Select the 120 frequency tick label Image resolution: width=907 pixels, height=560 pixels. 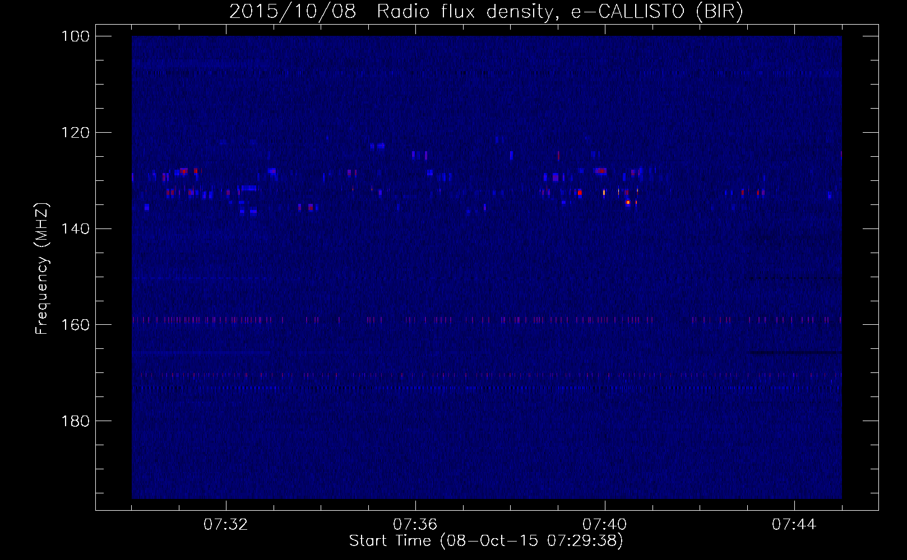[75, 133]
